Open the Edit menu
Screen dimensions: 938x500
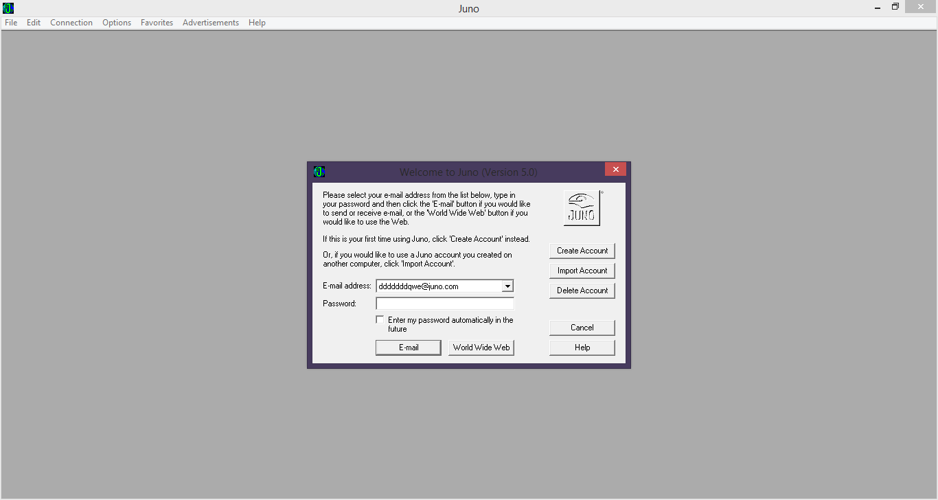point(34,23)
